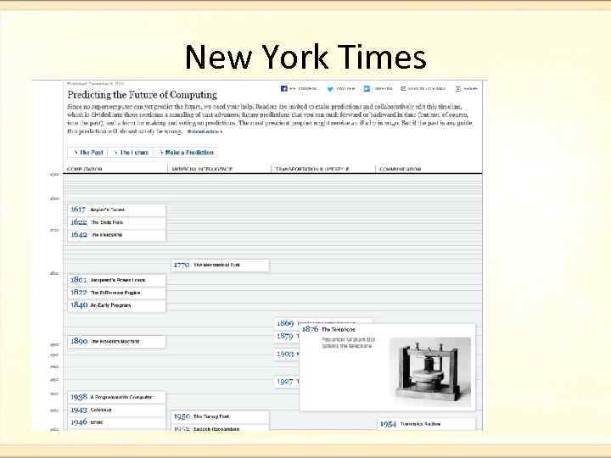Open the 1890 Hollerith Machine entry
The width and height of the screenshot is (611, 458).
(x=116, y=342)
